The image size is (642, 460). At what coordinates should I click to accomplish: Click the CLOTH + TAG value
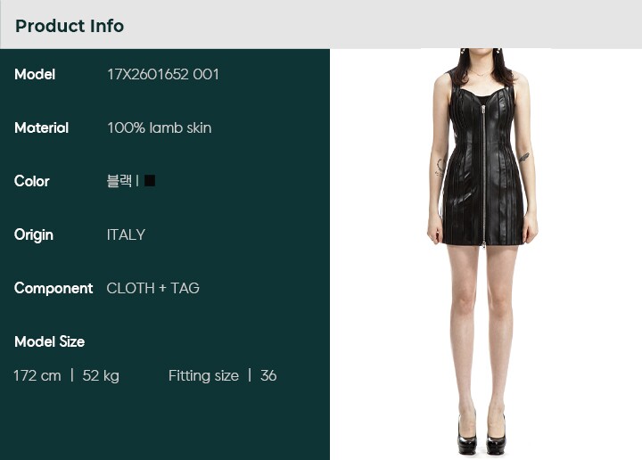pyautogui.click(x=152, y=288)
